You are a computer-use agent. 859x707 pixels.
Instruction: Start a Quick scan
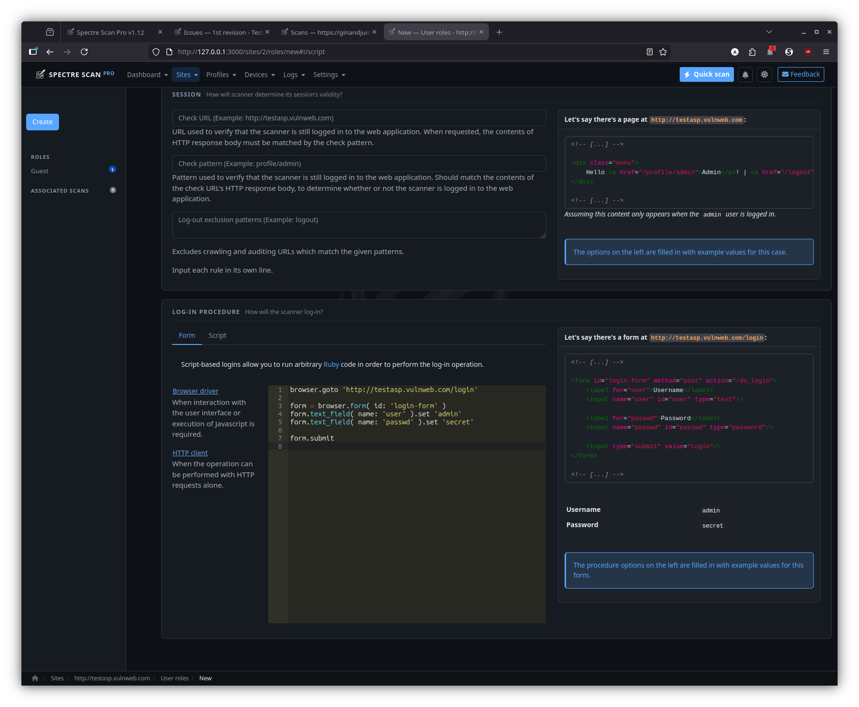coord(707,74)
